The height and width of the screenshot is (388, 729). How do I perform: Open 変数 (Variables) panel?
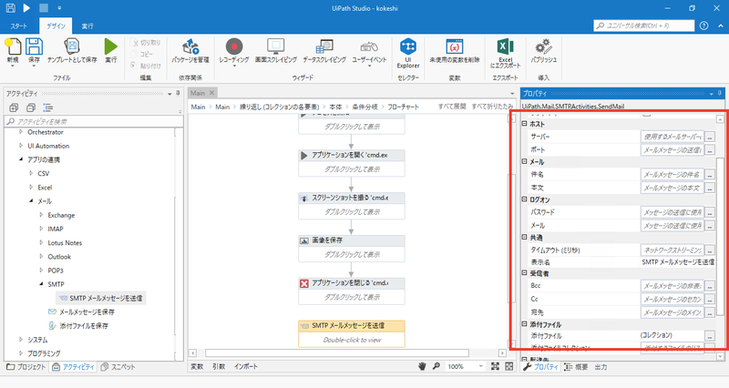pyautogui.click(x=197, y=367)
